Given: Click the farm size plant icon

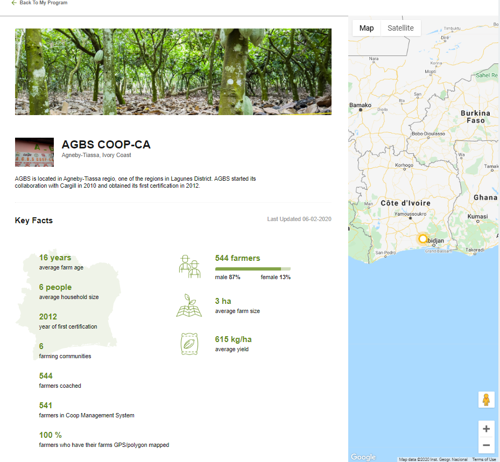Looking at the screenshot, I should tap(189, 305).
